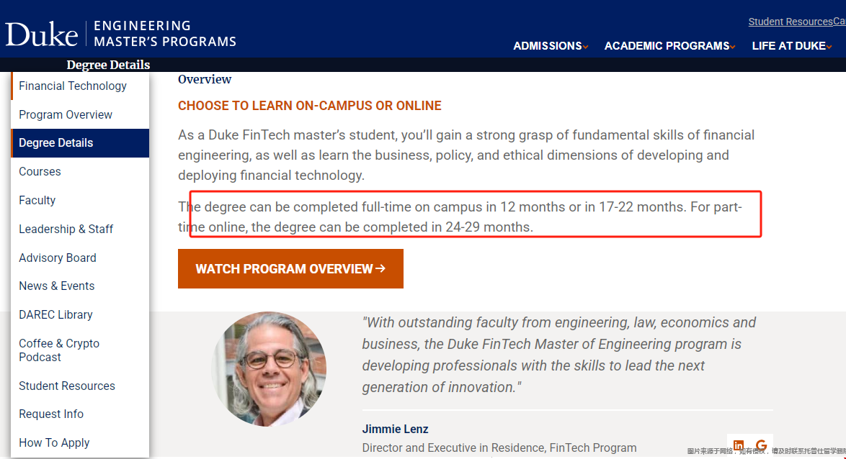Click 'Director and Executive in Residence' caption
846x459 pixels.
(x=499, y=447)
